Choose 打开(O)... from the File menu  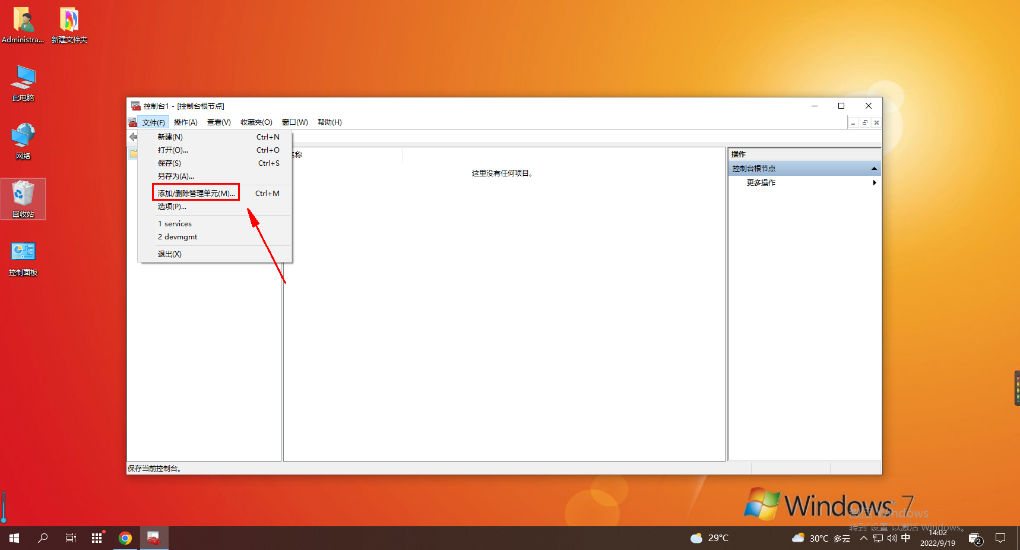click(215, 150)
